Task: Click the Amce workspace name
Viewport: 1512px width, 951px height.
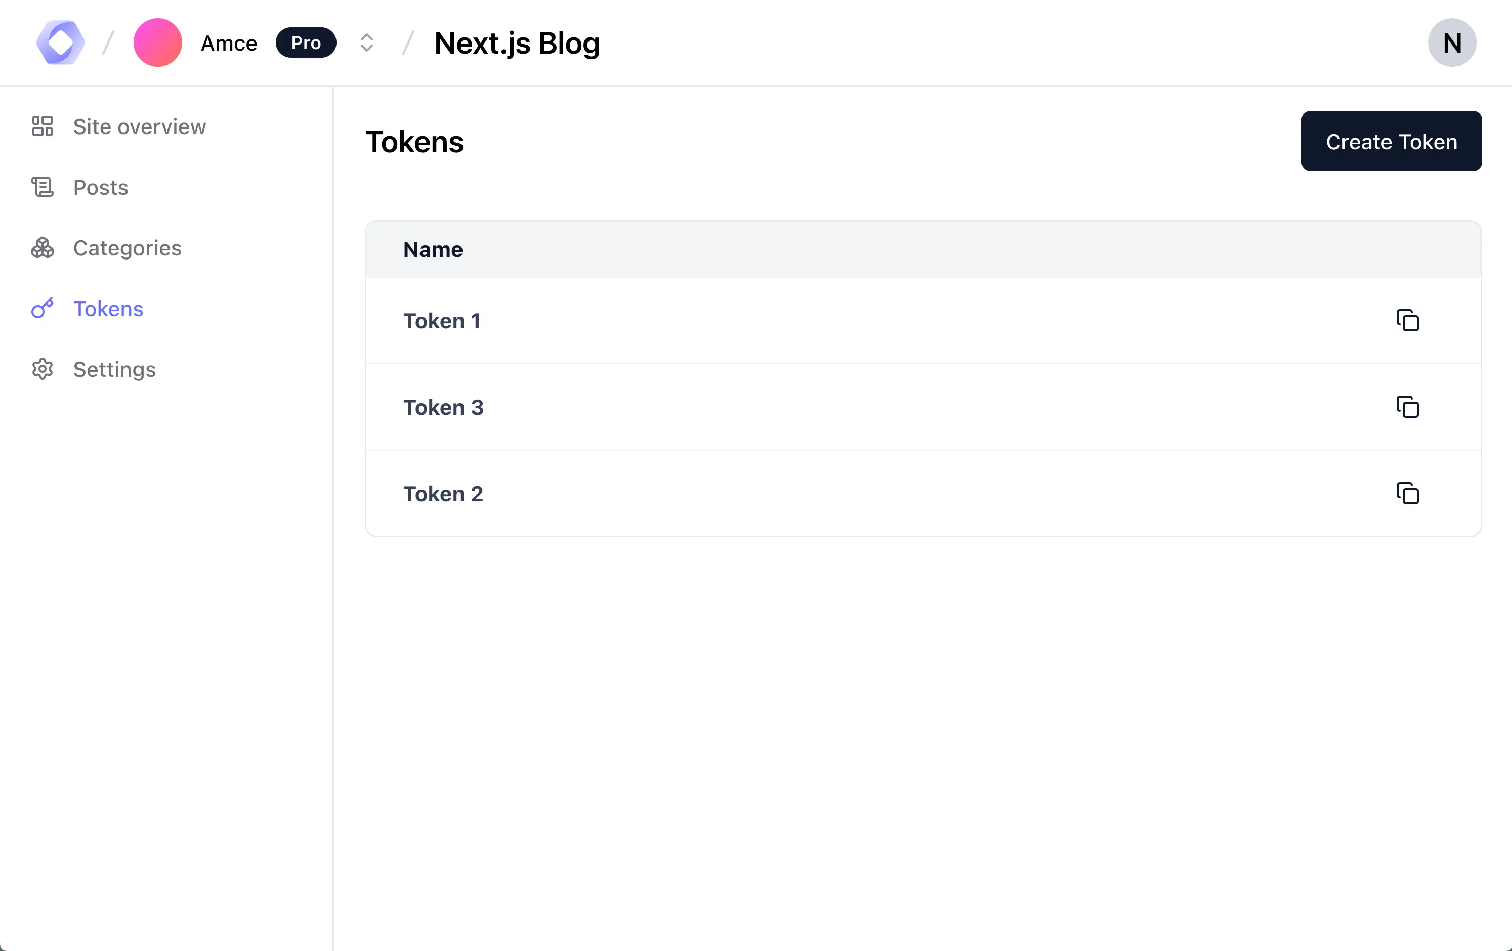Action: (229, 44)
